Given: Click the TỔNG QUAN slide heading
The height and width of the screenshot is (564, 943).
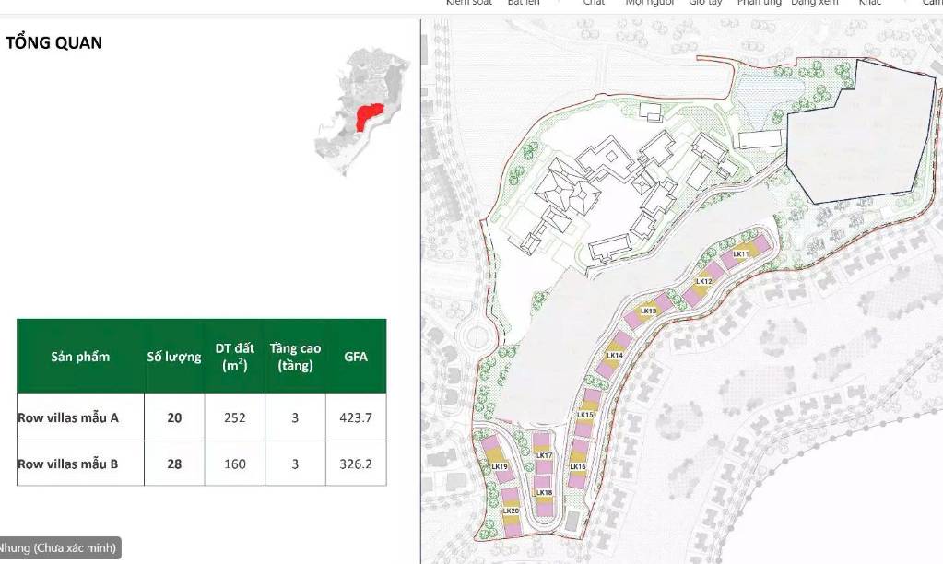Looking at the screenshot, I should click(53, 42).
